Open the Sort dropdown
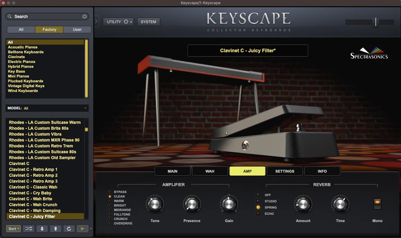 coord(14,229)
